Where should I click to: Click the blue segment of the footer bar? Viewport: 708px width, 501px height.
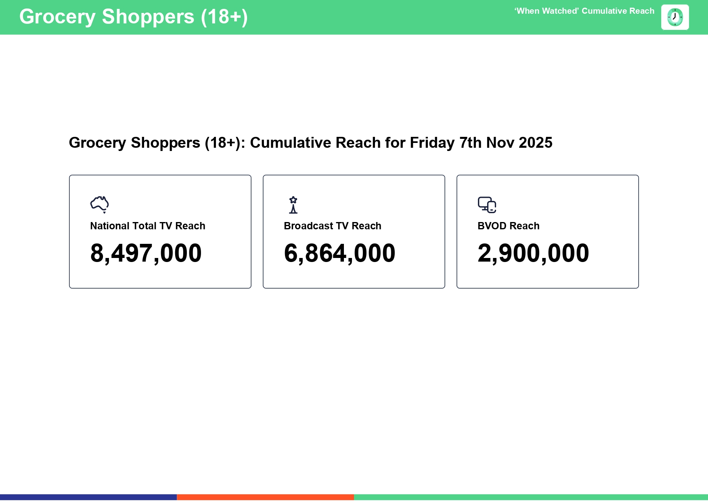pos(88,497)
